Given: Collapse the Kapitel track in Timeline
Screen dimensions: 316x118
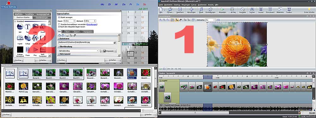Looking at the screenshot, I should click(161, 81).
